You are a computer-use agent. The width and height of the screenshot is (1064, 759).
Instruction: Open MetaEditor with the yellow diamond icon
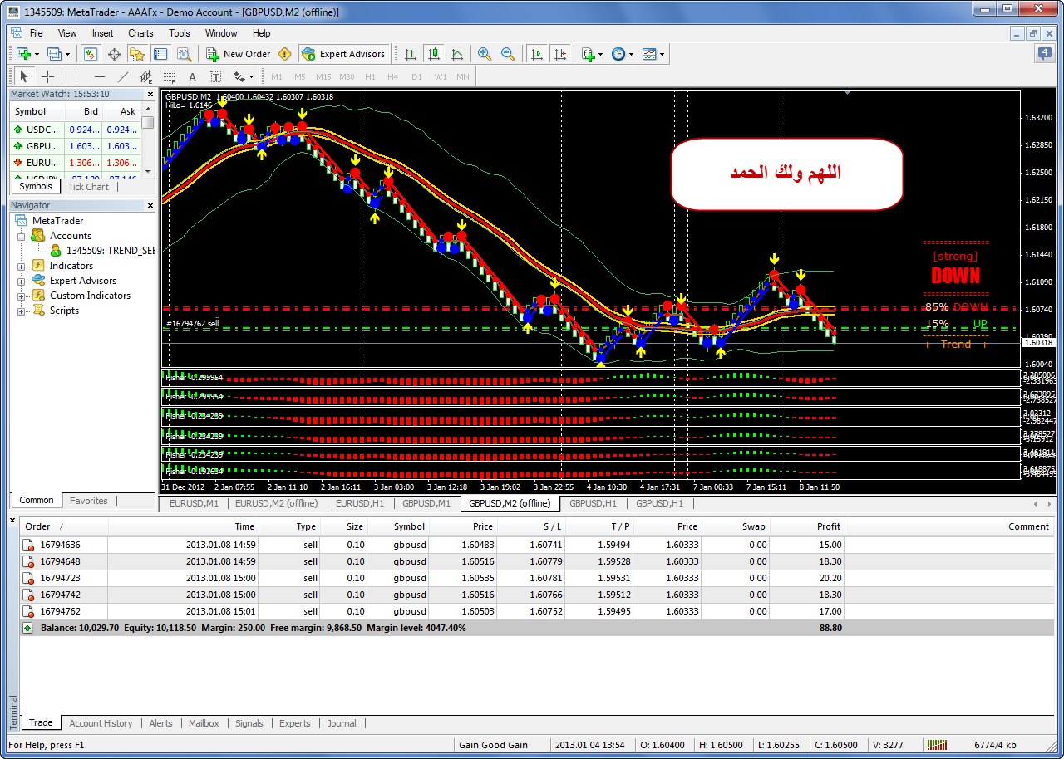click(x=285, y=54)
